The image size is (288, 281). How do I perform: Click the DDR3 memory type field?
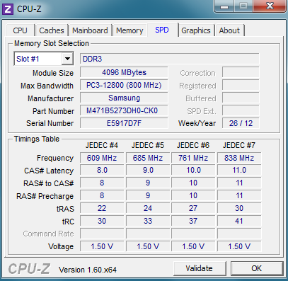[x=170, y=59]
